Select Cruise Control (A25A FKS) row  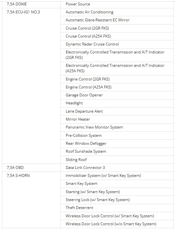(117, 36)
